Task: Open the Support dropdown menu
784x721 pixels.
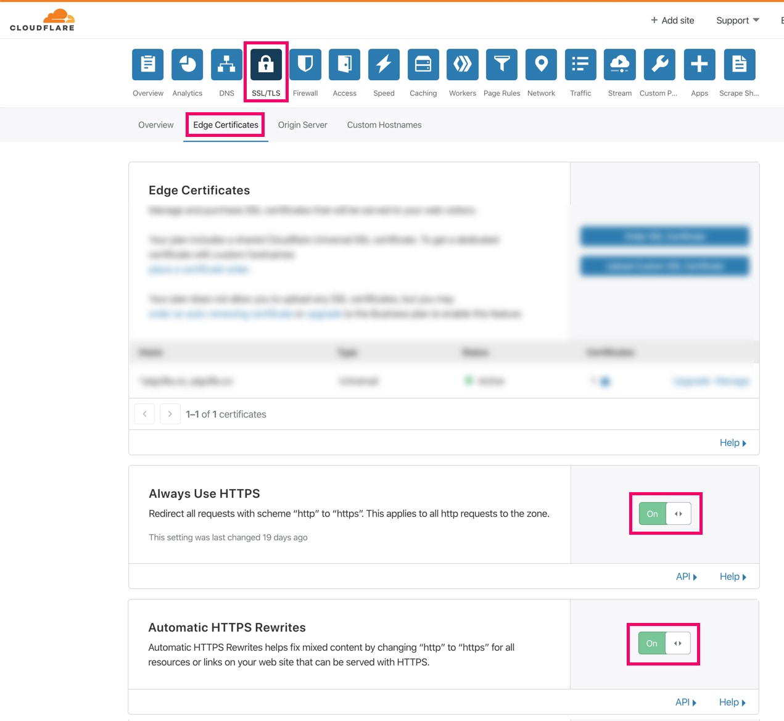Action: [x=738, y=20]
